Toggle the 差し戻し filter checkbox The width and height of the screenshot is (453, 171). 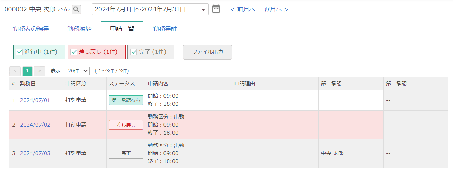click(x=74, y=52)
